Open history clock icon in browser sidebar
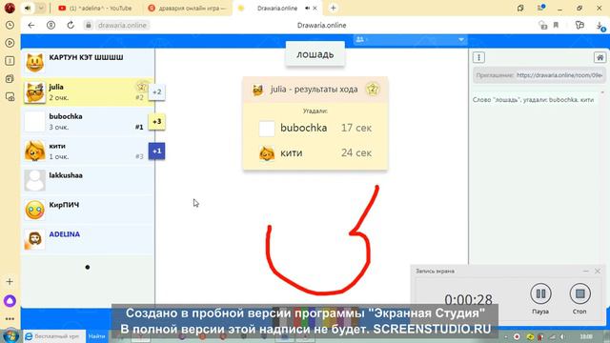This screenshot has height=343, width=610. click(x=10, y=26)
